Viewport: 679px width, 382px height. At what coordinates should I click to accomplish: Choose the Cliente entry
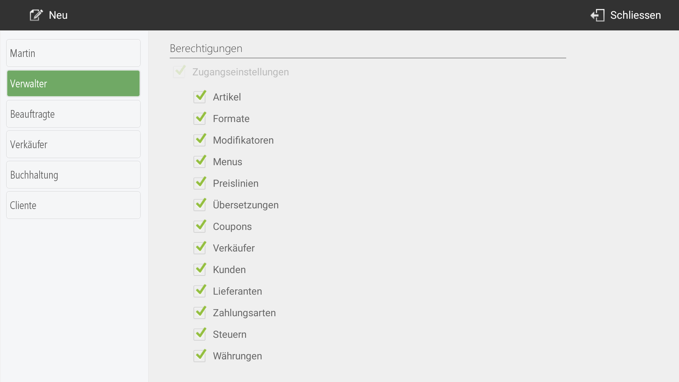click(73, 205)
